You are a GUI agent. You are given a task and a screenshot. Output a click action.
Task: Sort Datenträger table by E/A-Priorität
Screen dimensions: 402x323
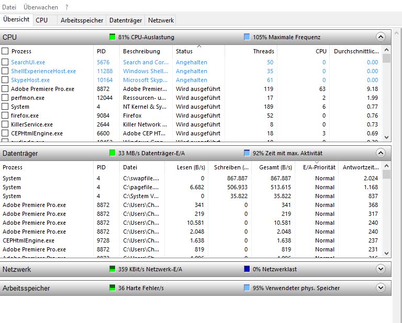click(x=317, y=167)
